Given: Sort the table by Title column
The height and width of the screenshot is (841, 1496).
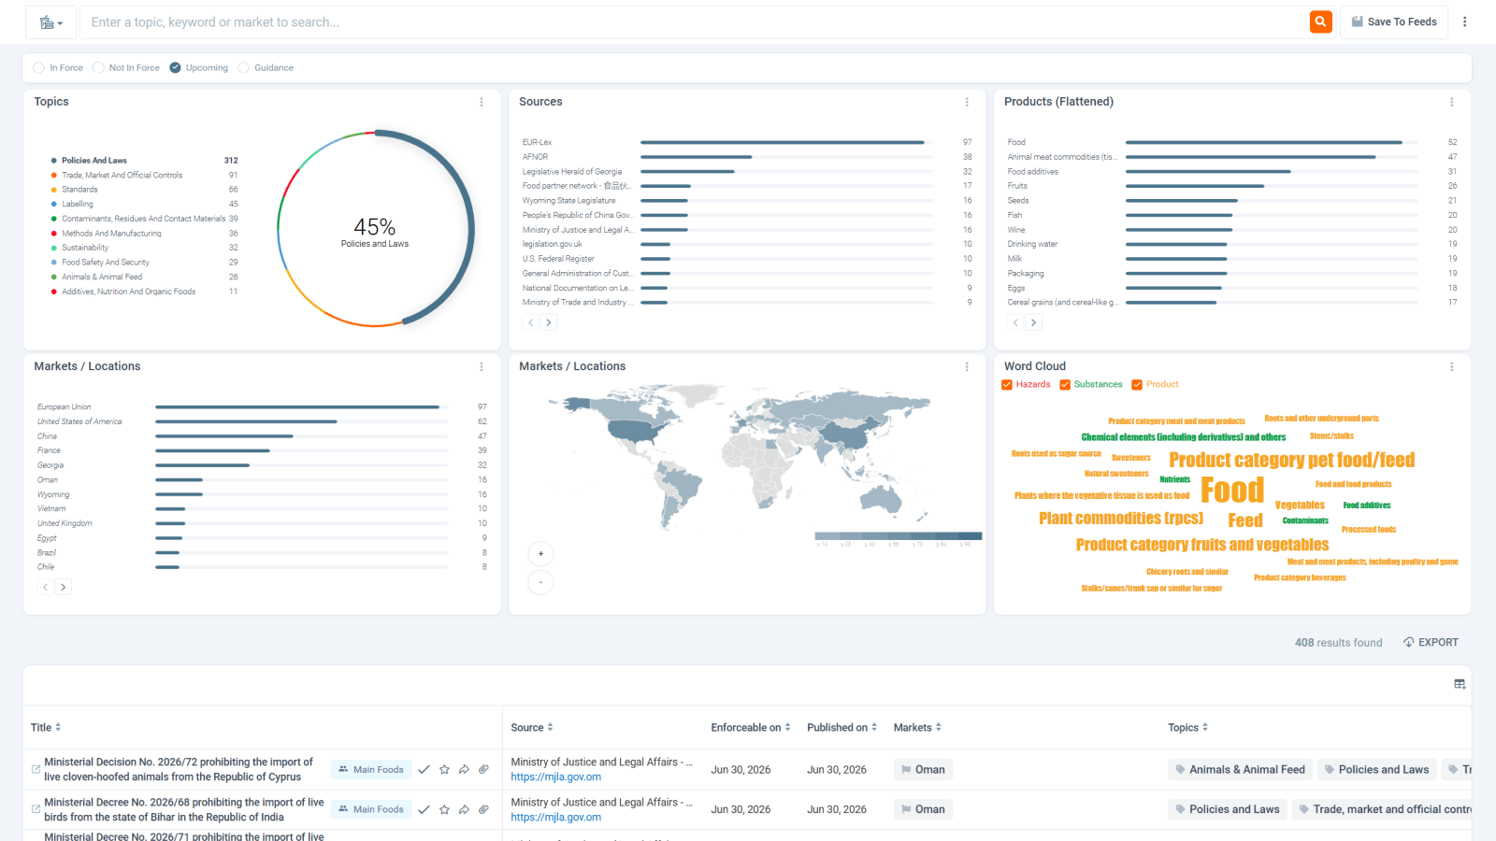Looking at the screenshot, I should pyautogui.click(x=46, y=727).
